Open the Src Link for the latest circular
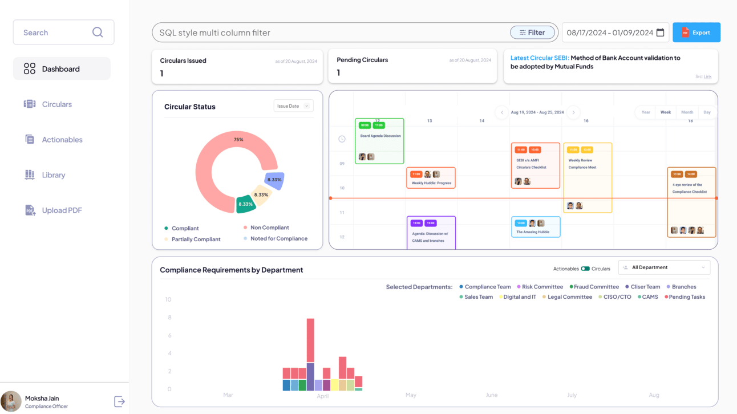Screen dimensions: 737x414 707,76
